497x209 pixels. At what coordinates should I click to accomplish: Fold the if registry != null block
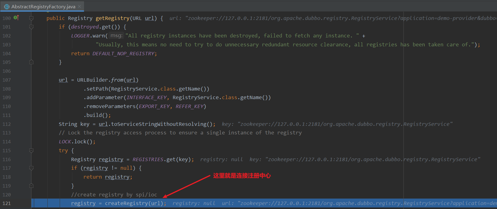pyautogui.click(x=31, y=168)
